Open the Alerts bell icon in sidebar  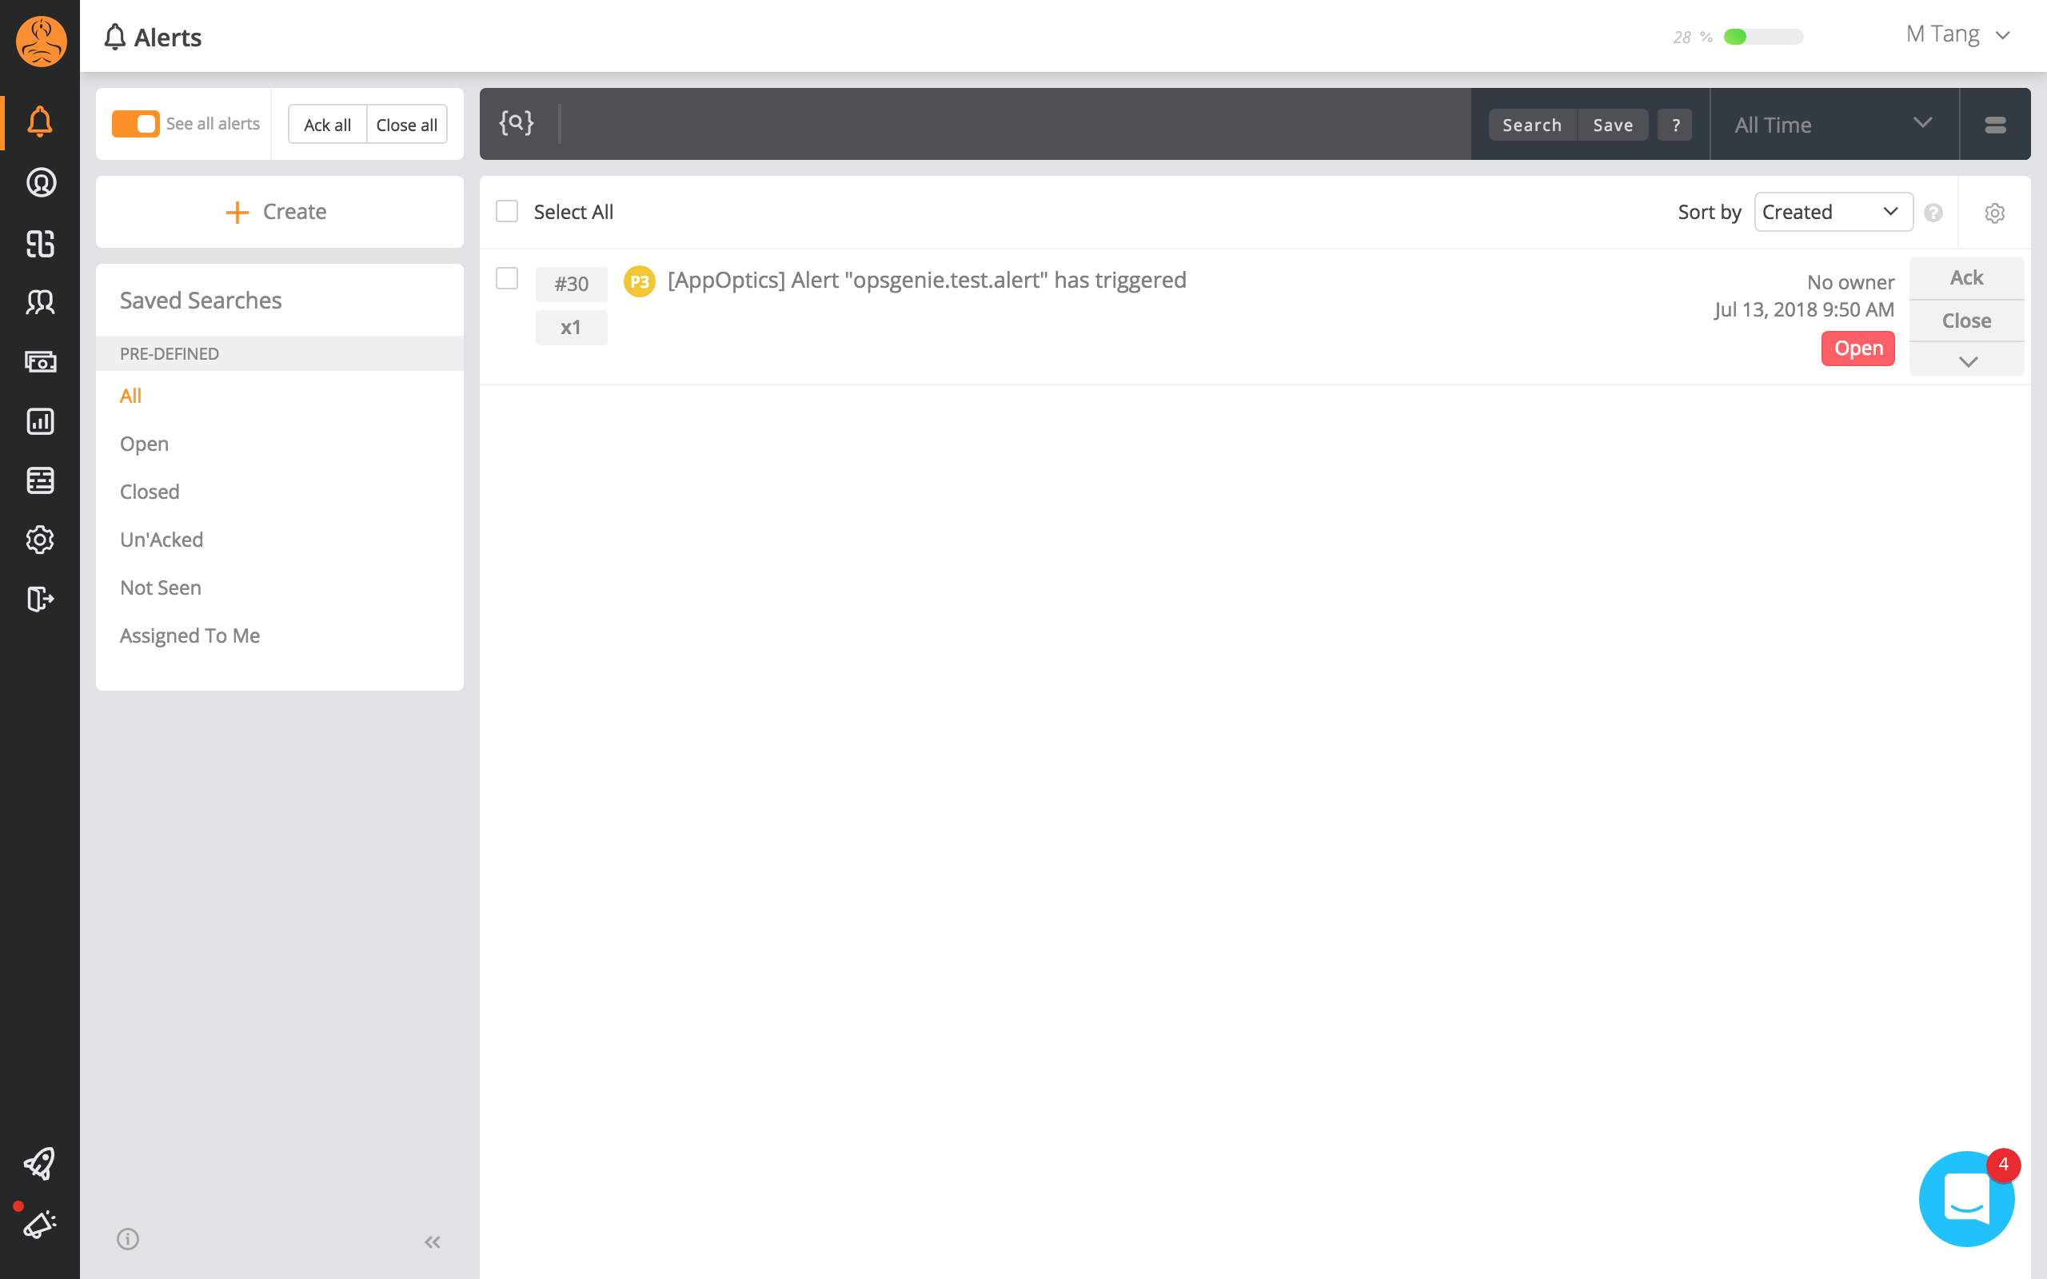[40, 121]
